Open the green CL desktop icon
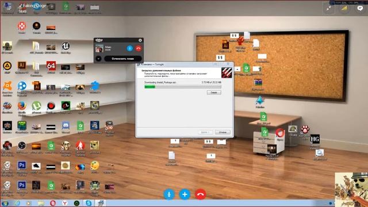This screenshot has width=368, height=207. pyautogui.click(x=66, y=106)
